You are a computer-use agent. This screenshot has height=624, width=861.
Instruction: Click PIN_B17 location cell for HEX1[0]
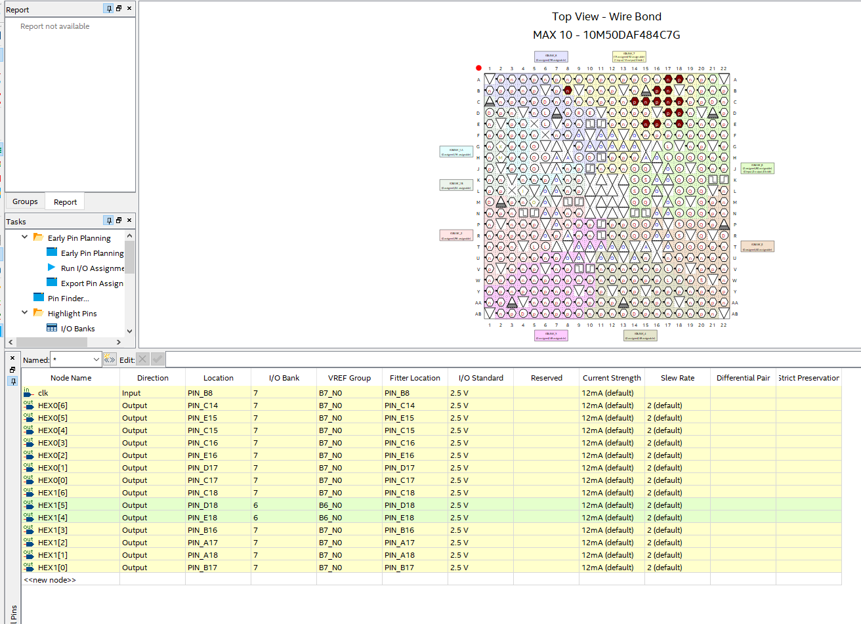tap(219, 568)
